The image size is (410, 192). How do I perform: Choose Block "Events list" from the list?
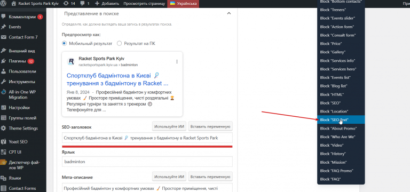(x=341, y=77)
